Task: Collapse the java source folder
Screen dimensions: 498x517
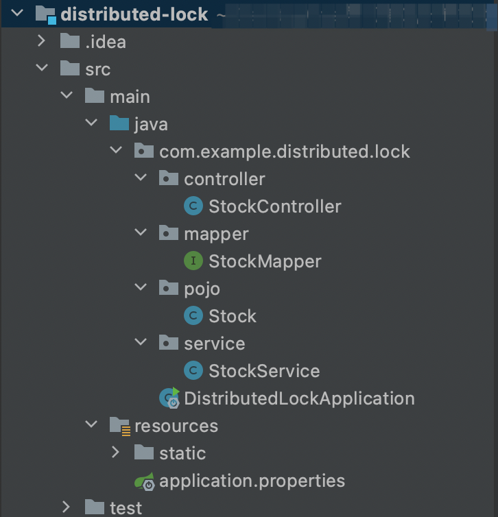Action: [91, 123]
